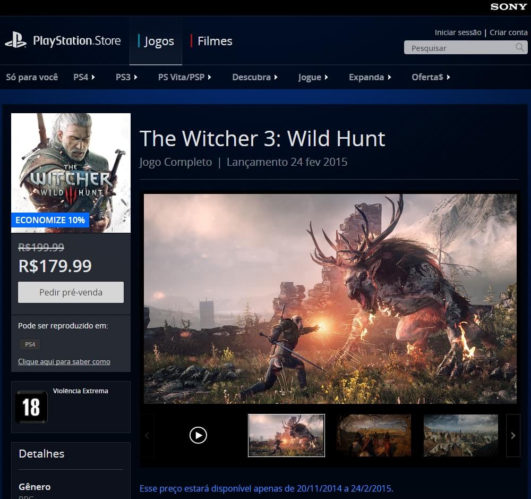Screen dimensions: 531x499
Task: Select the horse riders screenshot thumbnail
Action: [373, 436]
